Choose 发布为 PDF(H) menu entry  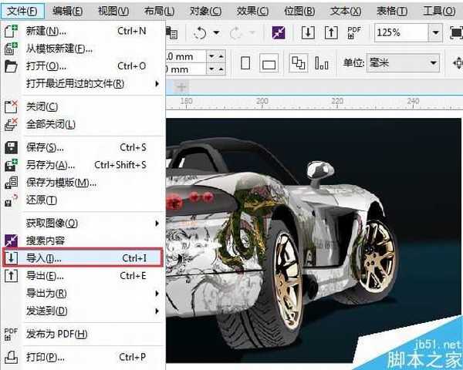[x=83, y=334]
